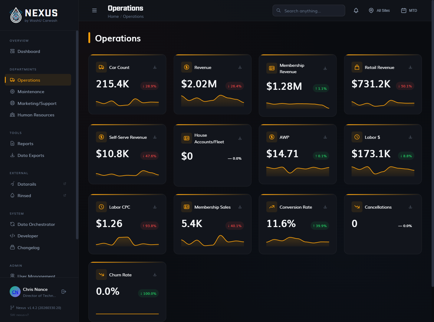The width and height of the screenshot is (434, 322).
Task: Download the Membership Sales card data
Action: click(240, 207)
